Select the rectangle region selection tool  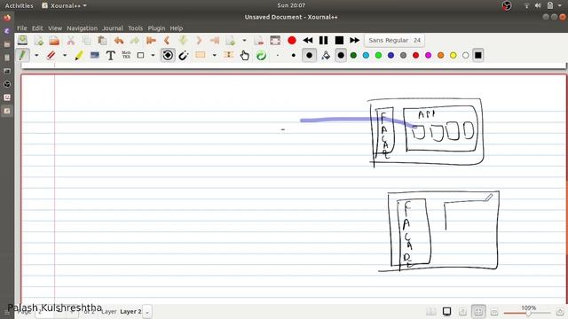click(201, 55)
